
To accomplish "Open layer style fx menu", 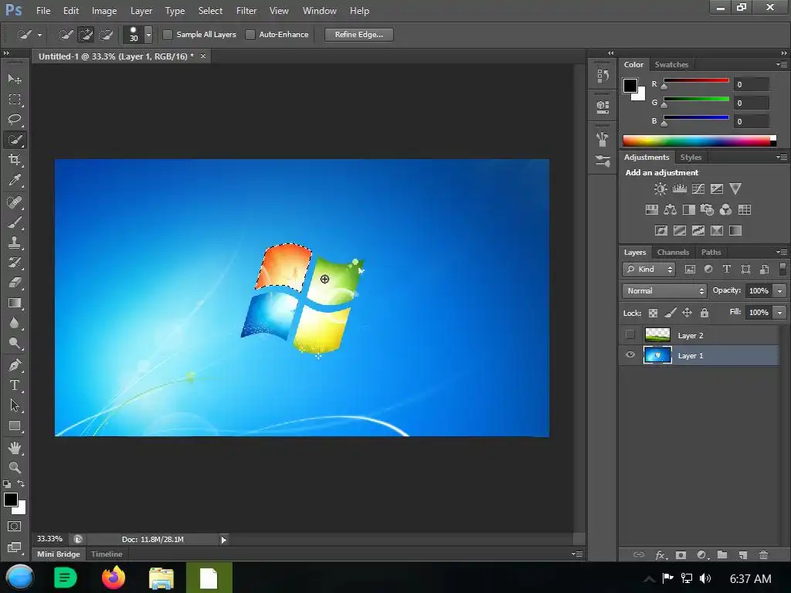I will click(661, 554).
